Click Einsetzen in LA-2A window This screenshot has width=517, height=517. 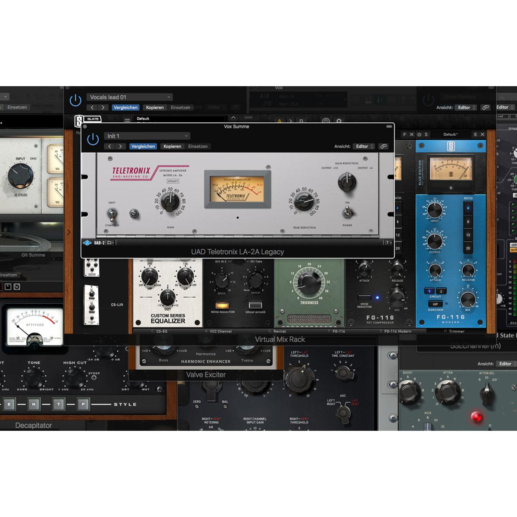click(x=198, y=146)
